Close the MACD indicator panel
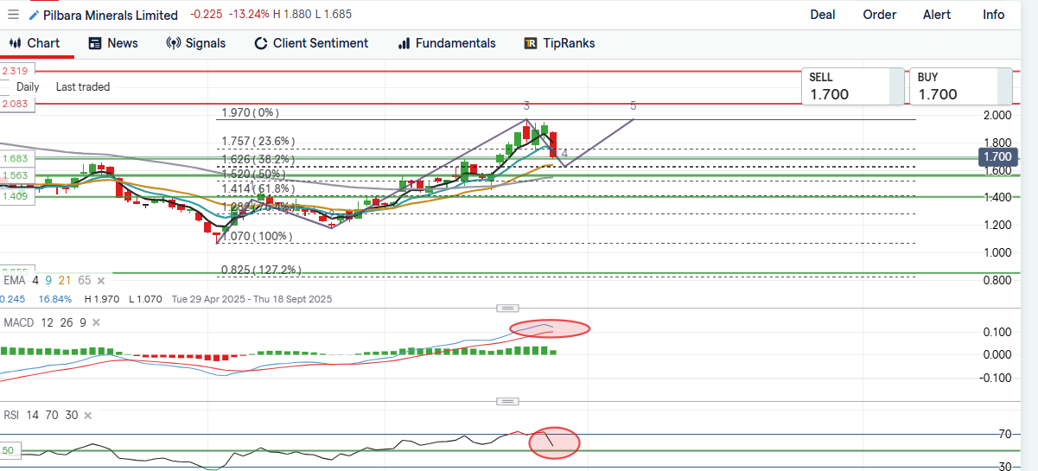Viewport: 1038px width, 471px height. point(95,322)
